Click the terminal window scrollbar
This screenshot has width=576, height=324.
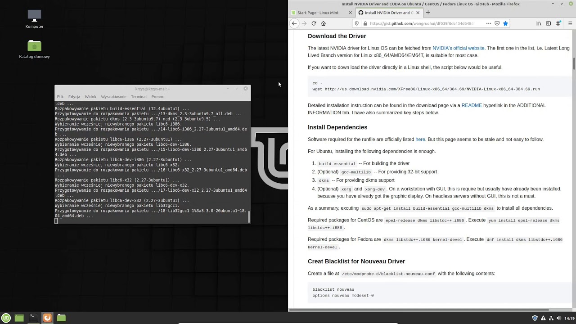[x=249, y=216]
